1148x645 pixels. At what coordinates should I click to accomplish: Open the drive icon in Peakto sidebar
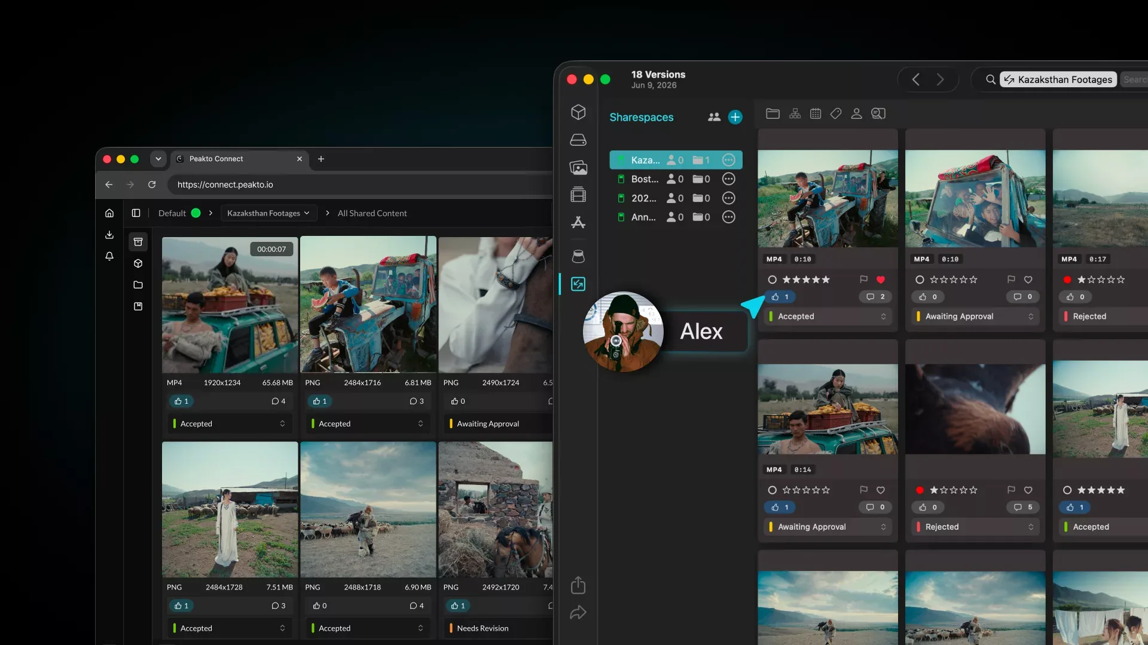coord(578,140)
